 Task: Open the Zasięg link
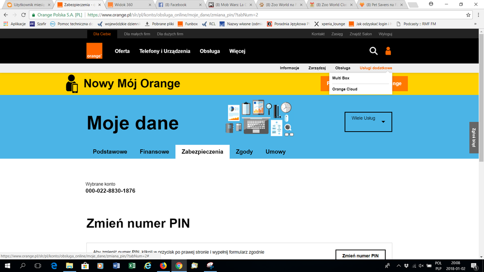pos(337,34)
